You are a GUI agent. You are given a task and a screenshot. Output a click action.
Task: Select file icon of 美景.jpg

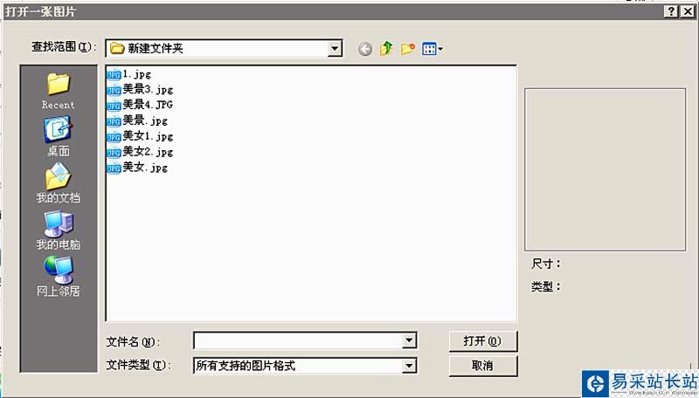114,121
